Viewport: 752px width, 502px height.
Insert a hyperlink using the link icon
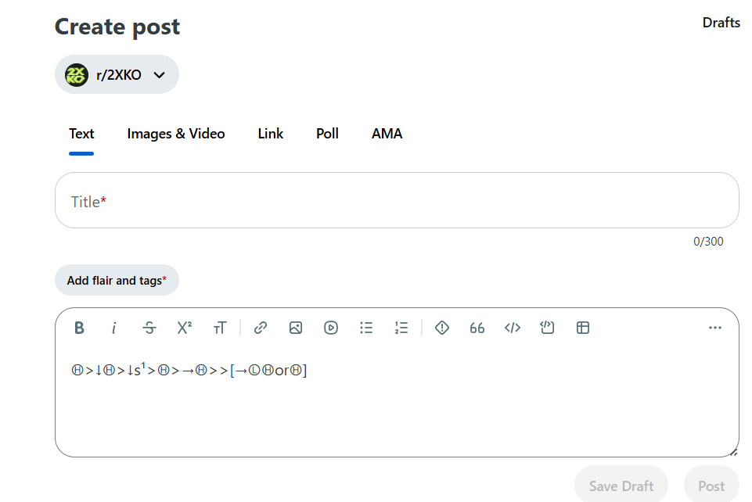(x=260, y=328)
